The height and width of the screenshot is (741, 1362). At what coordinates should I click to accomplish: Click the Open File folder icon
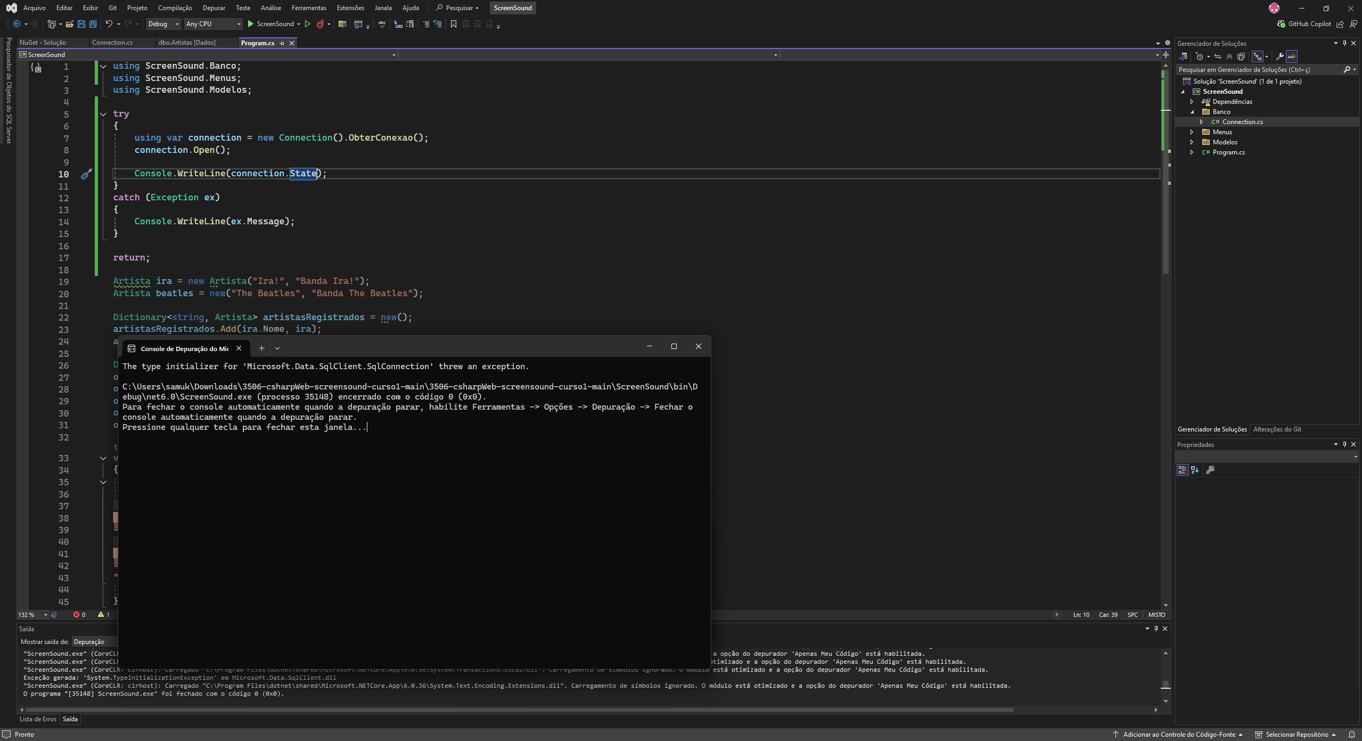point(69,24)
